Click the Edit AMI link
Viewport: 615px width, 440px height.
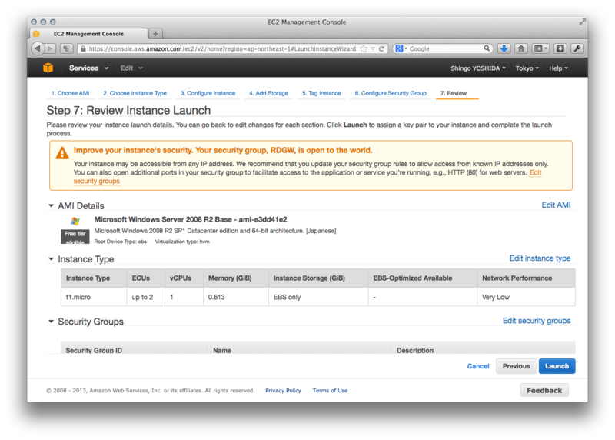point(556,205)
